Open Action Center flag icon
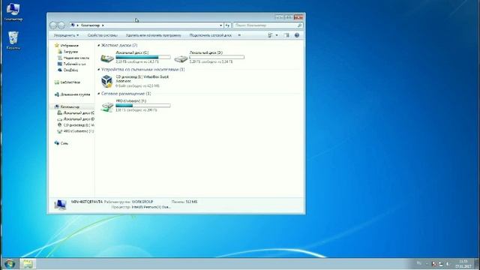 coord(433,264)
